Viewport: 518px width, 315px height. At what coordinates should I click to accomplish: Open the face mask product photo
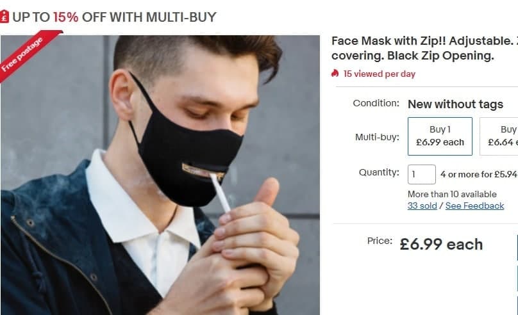(160, 179)
